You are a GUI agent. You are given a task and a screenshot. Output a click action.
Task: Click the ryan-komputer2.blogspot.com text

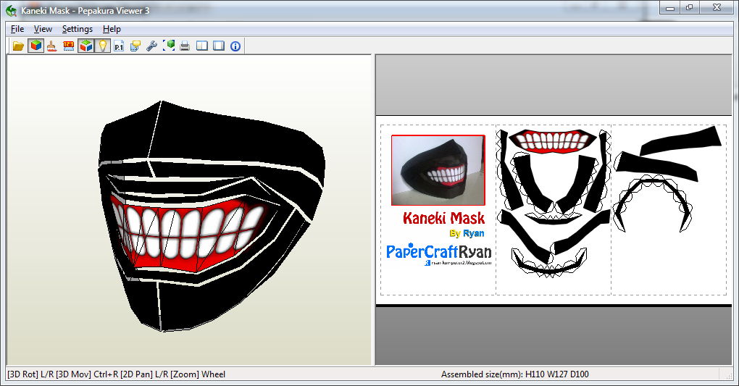tap(461, 262)
